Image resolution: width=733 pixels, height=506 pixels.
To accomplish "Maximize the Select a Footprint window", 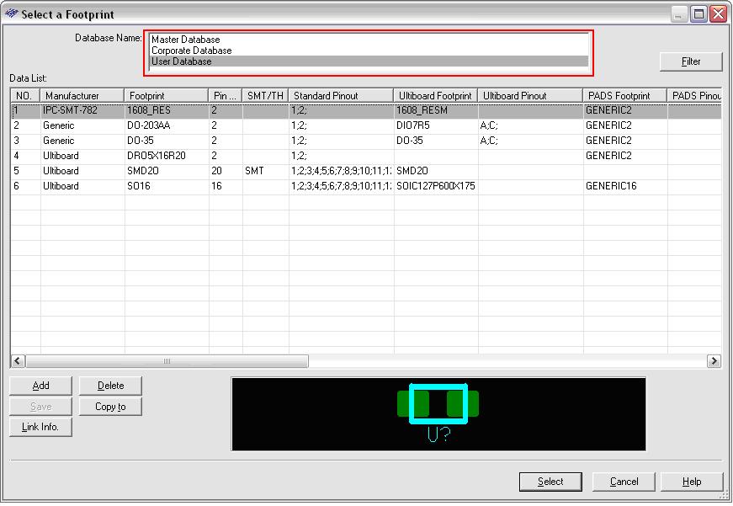I will pos(698,14).
